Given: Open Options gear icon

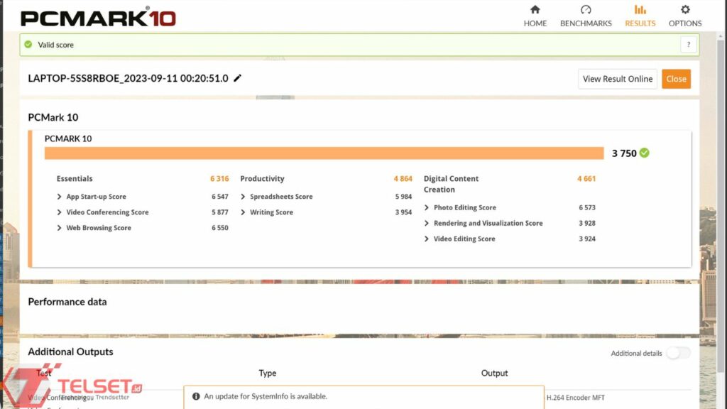Looking at the screenshot, I should (x=684, y=10).
